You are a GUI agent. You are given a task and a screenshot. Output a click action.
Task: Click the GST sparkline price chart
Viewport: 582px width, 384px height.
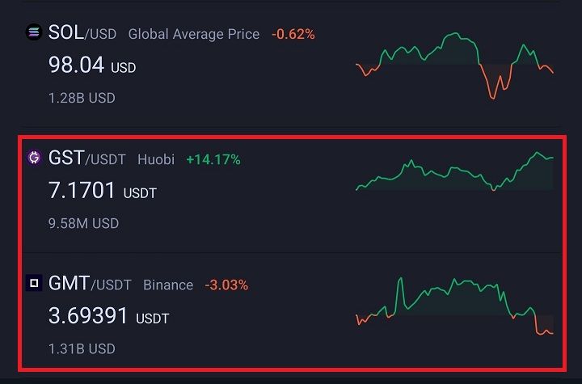click(x=454, y=172)
